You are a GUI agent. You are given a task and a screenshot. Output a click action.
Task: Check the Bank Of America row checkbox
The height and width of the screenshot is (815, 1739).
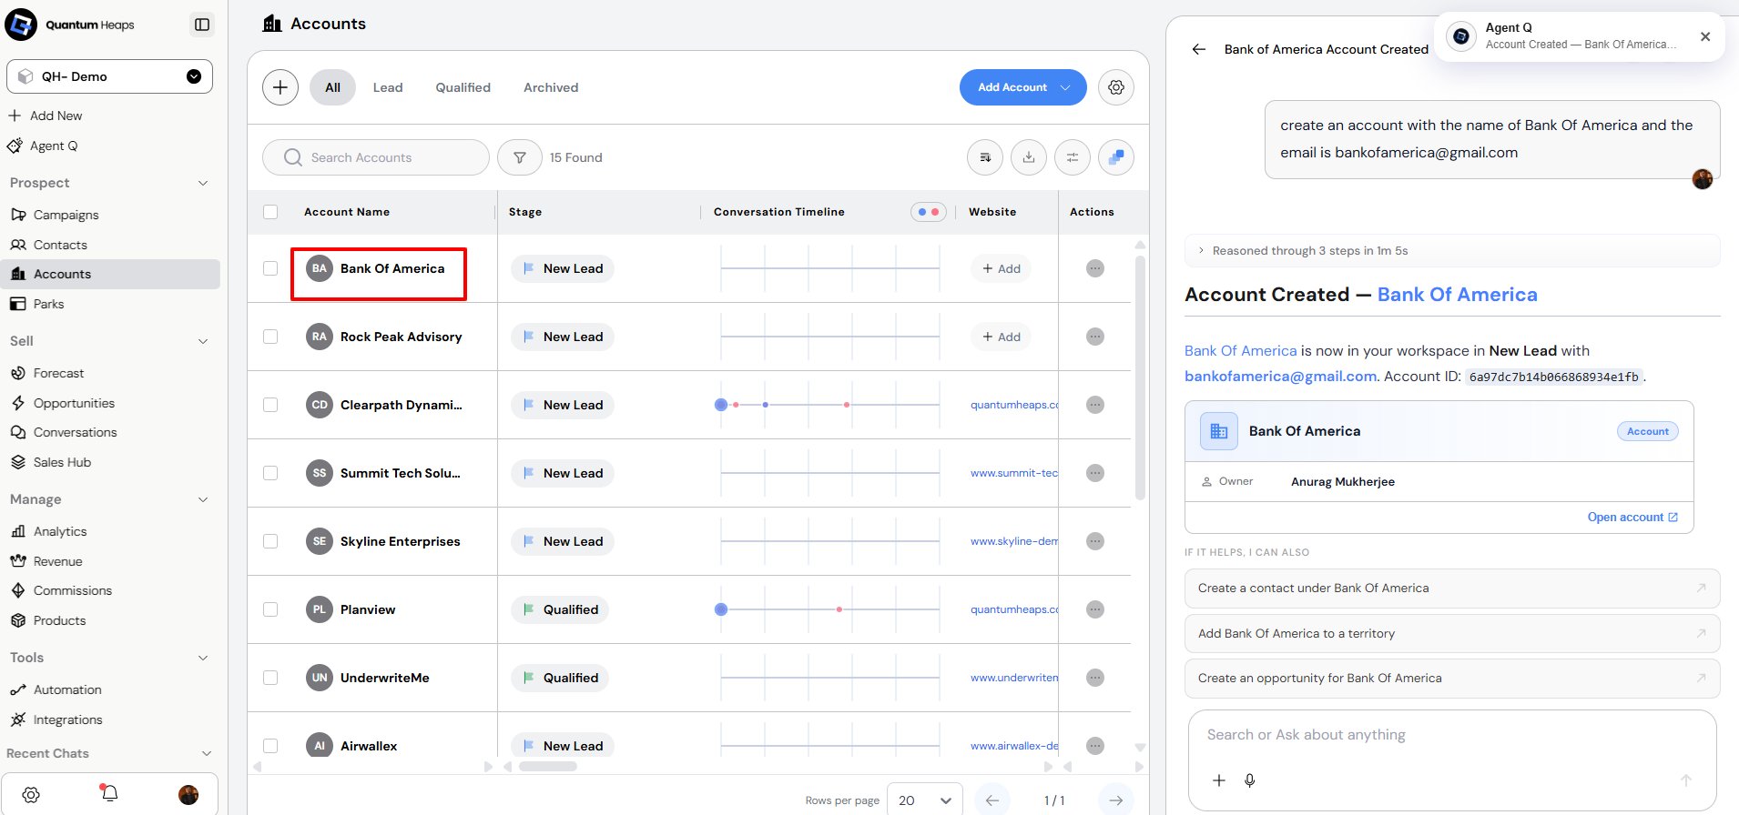270,268
